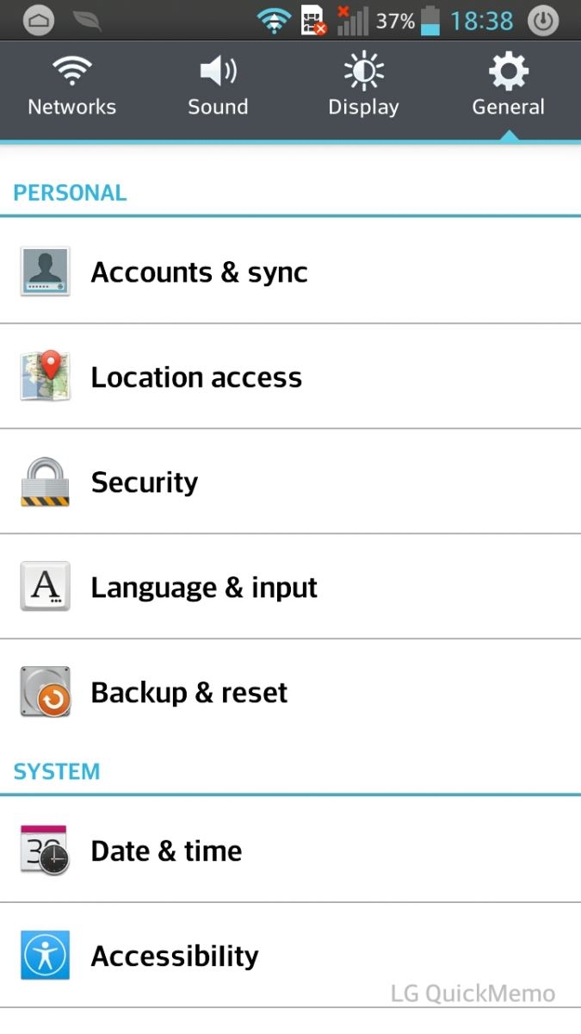The height and width of the screenshot is (1034, 581).
Task: Tap the home-shaped icon at top left
Action: (x=39, y=21)
